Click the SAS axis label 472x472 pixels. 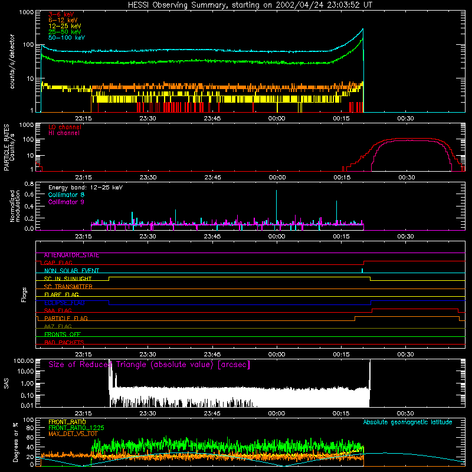[6, 383]
